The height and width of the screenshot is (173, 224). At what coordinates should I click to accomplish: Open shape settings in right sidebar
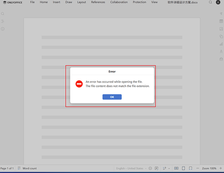(221, 36)
